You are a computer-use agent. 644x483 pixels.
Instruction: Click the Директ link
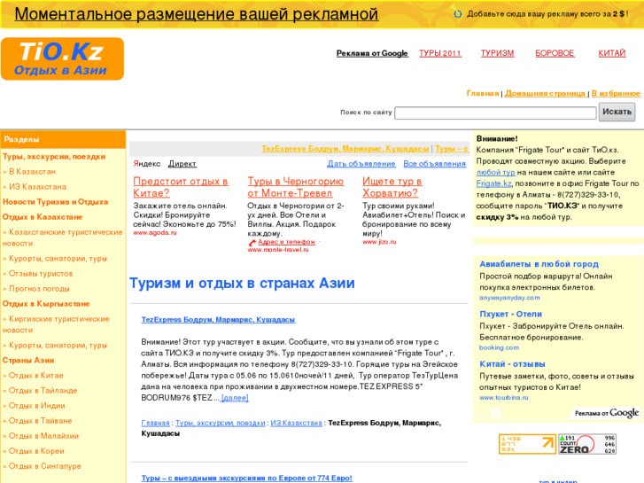(x=182, y=164)
